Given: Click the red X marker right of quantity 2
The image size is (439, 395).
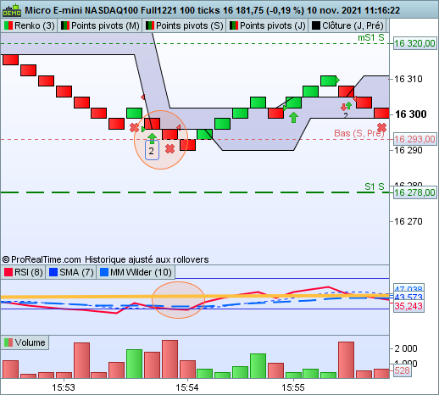Looking at the screenshot, I should 169,149.
